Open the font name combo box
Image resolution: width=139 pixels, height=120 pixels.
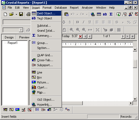(x=17, y=22)
